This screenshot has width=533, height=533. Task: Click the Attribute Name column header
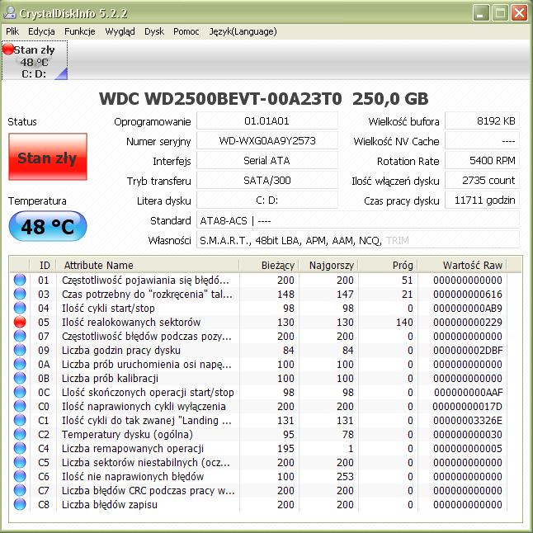(148, 265)
